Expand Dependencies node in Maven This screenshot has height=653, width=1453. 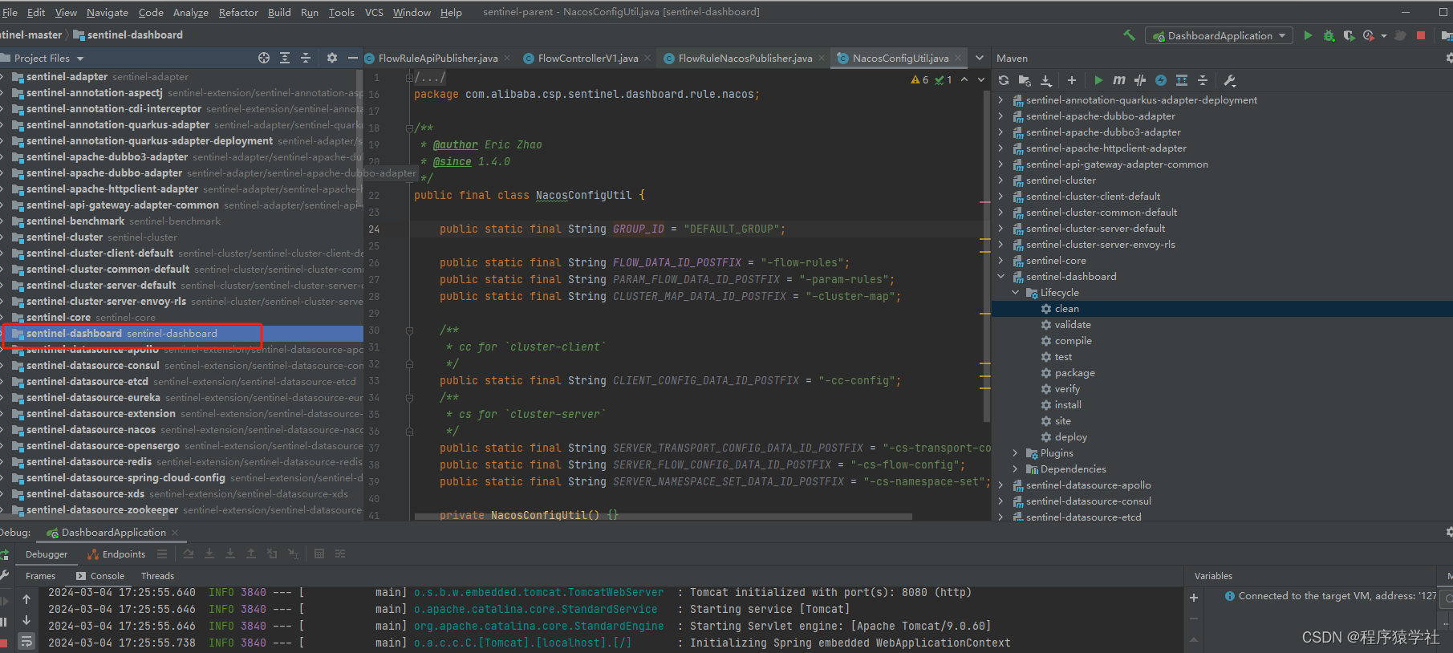click(1015, 469)
